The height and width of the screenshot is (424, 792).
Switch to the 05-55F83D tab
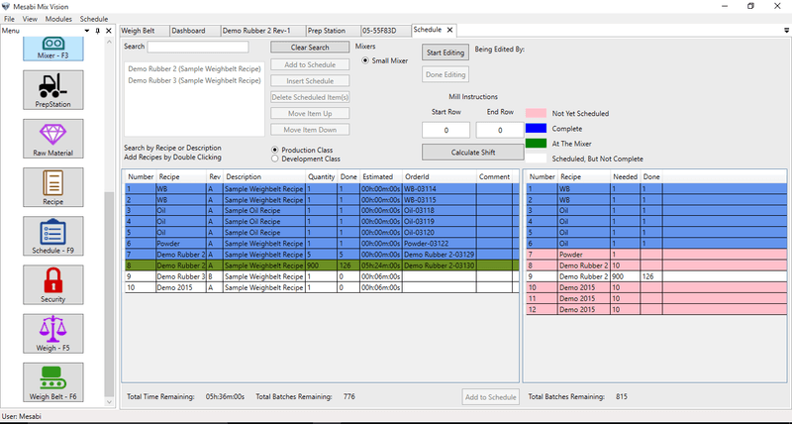coord(386,31)
